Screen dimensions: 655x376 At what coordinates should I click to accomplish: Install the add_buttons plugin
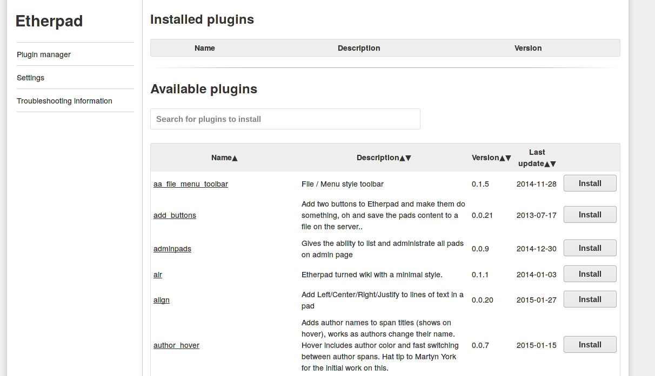click(590, 215)
